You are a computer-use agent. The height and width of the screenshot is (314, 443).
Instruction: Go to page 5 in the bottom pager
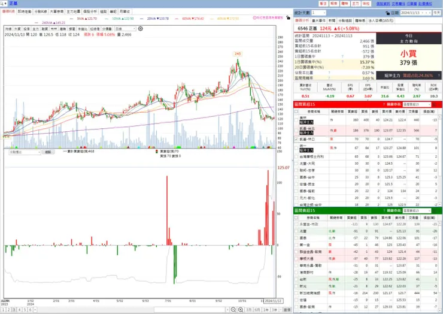coord(25,310)
